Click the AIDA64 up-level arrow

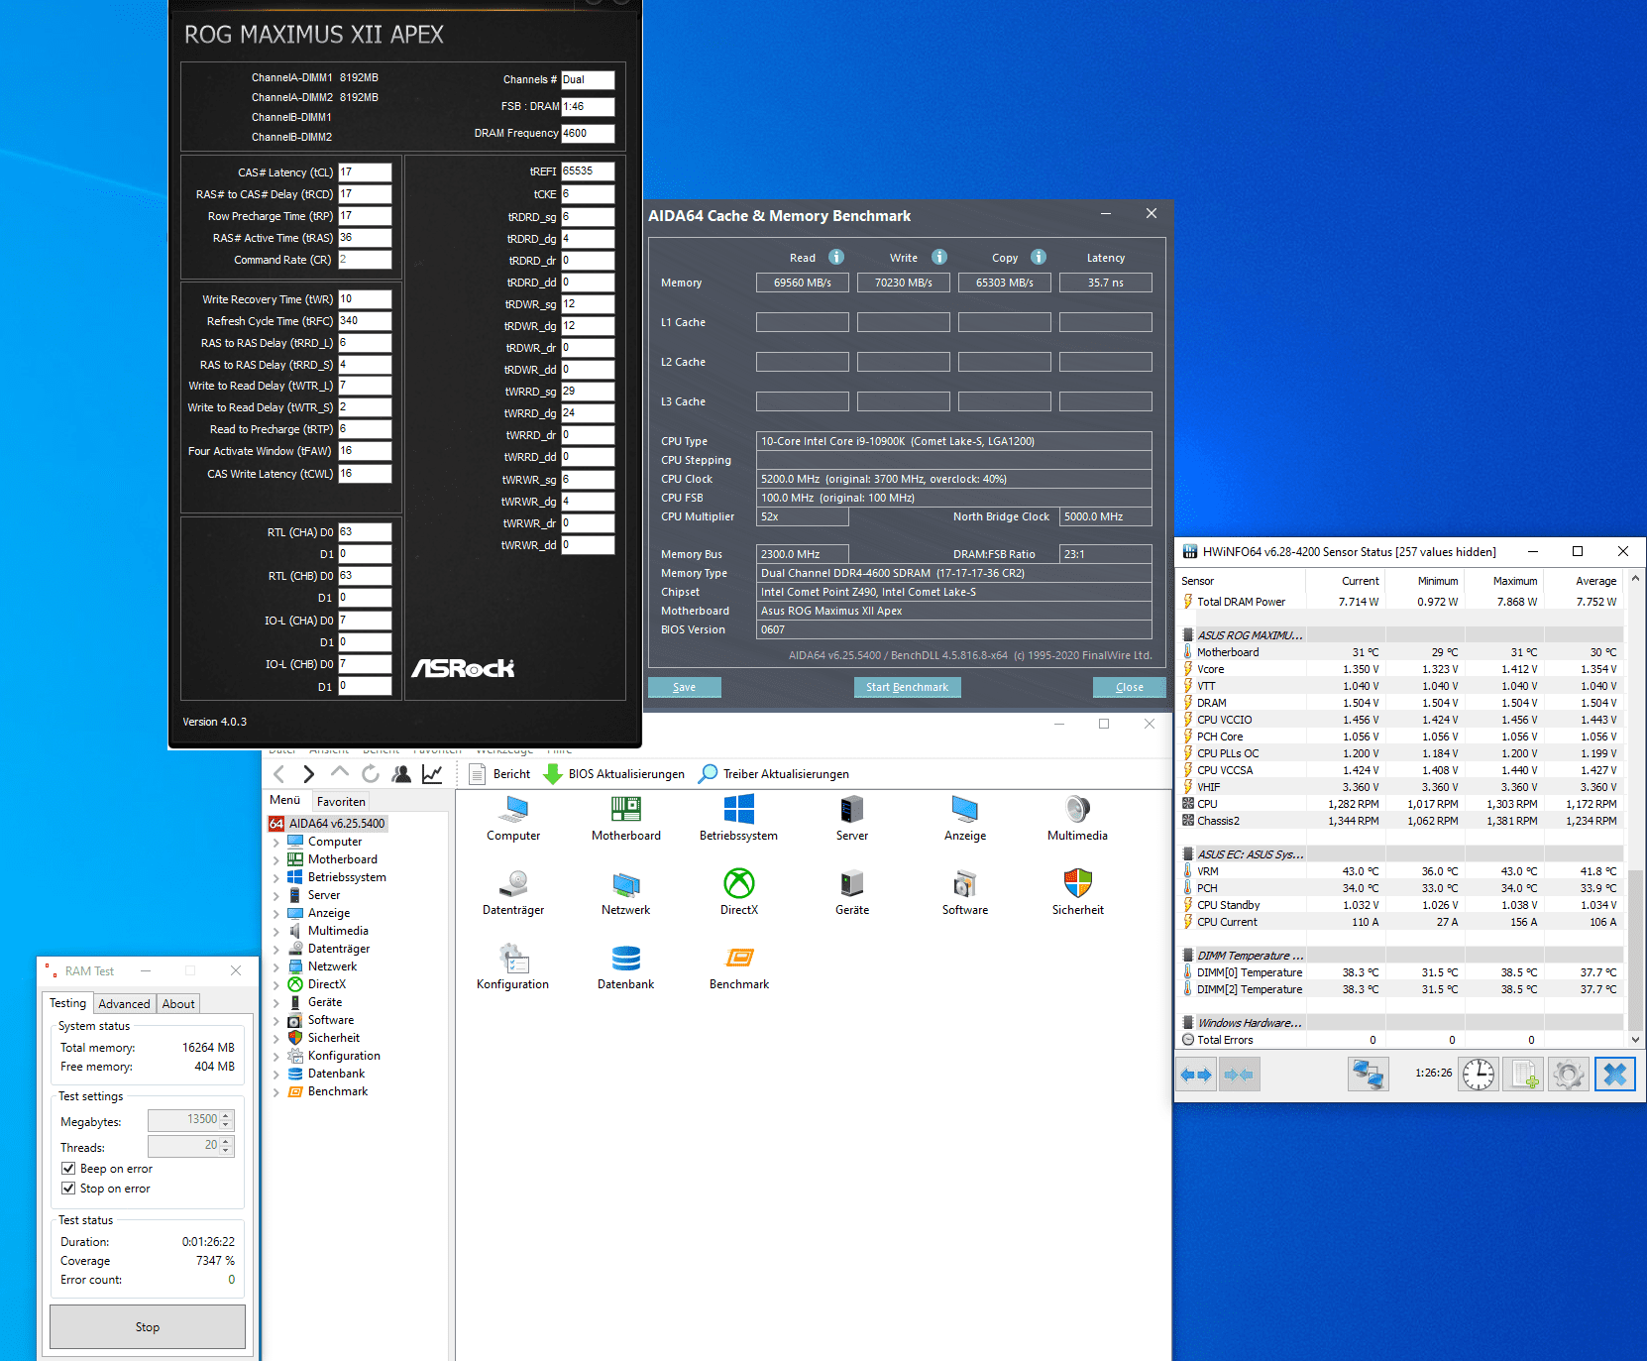point(340,773)
